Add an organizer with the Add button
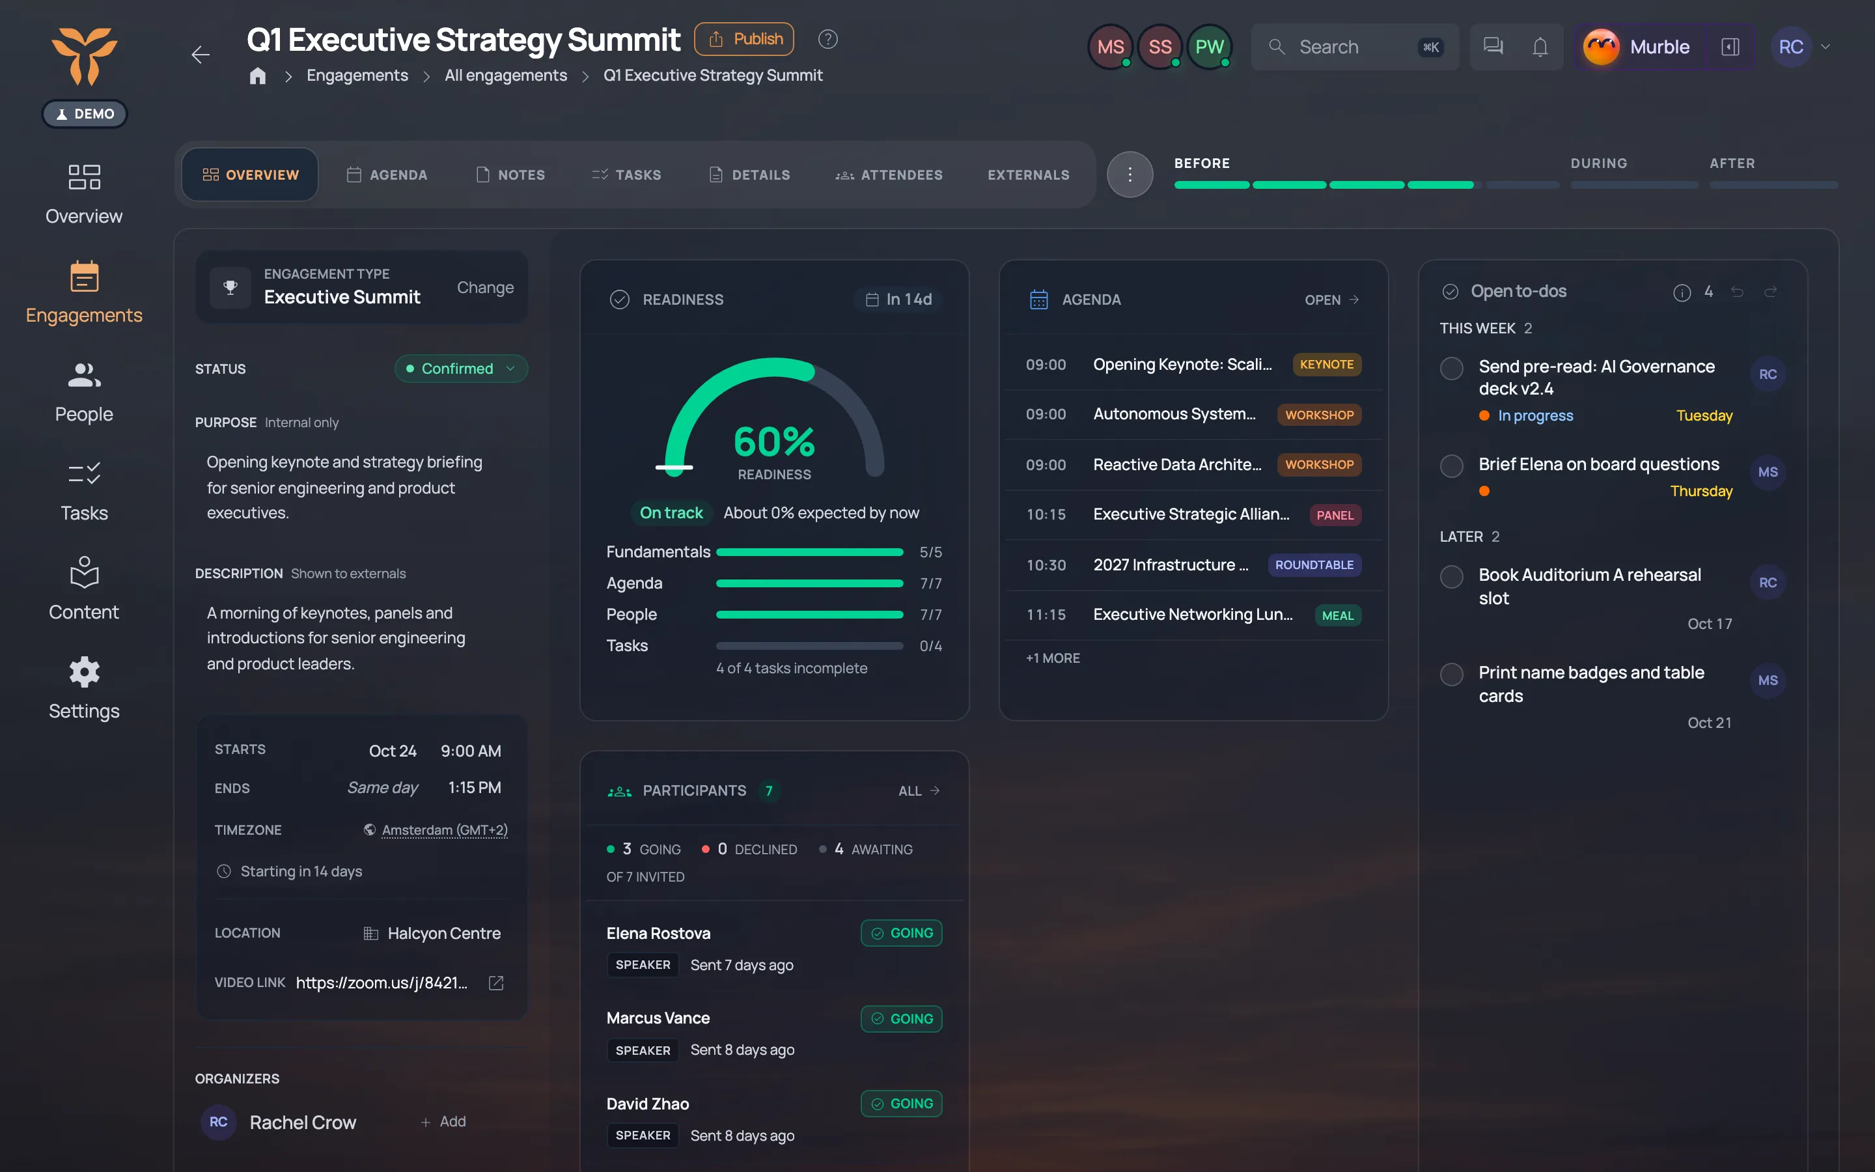Viewport: 1875px width, 1172px height. [443, 1122]
